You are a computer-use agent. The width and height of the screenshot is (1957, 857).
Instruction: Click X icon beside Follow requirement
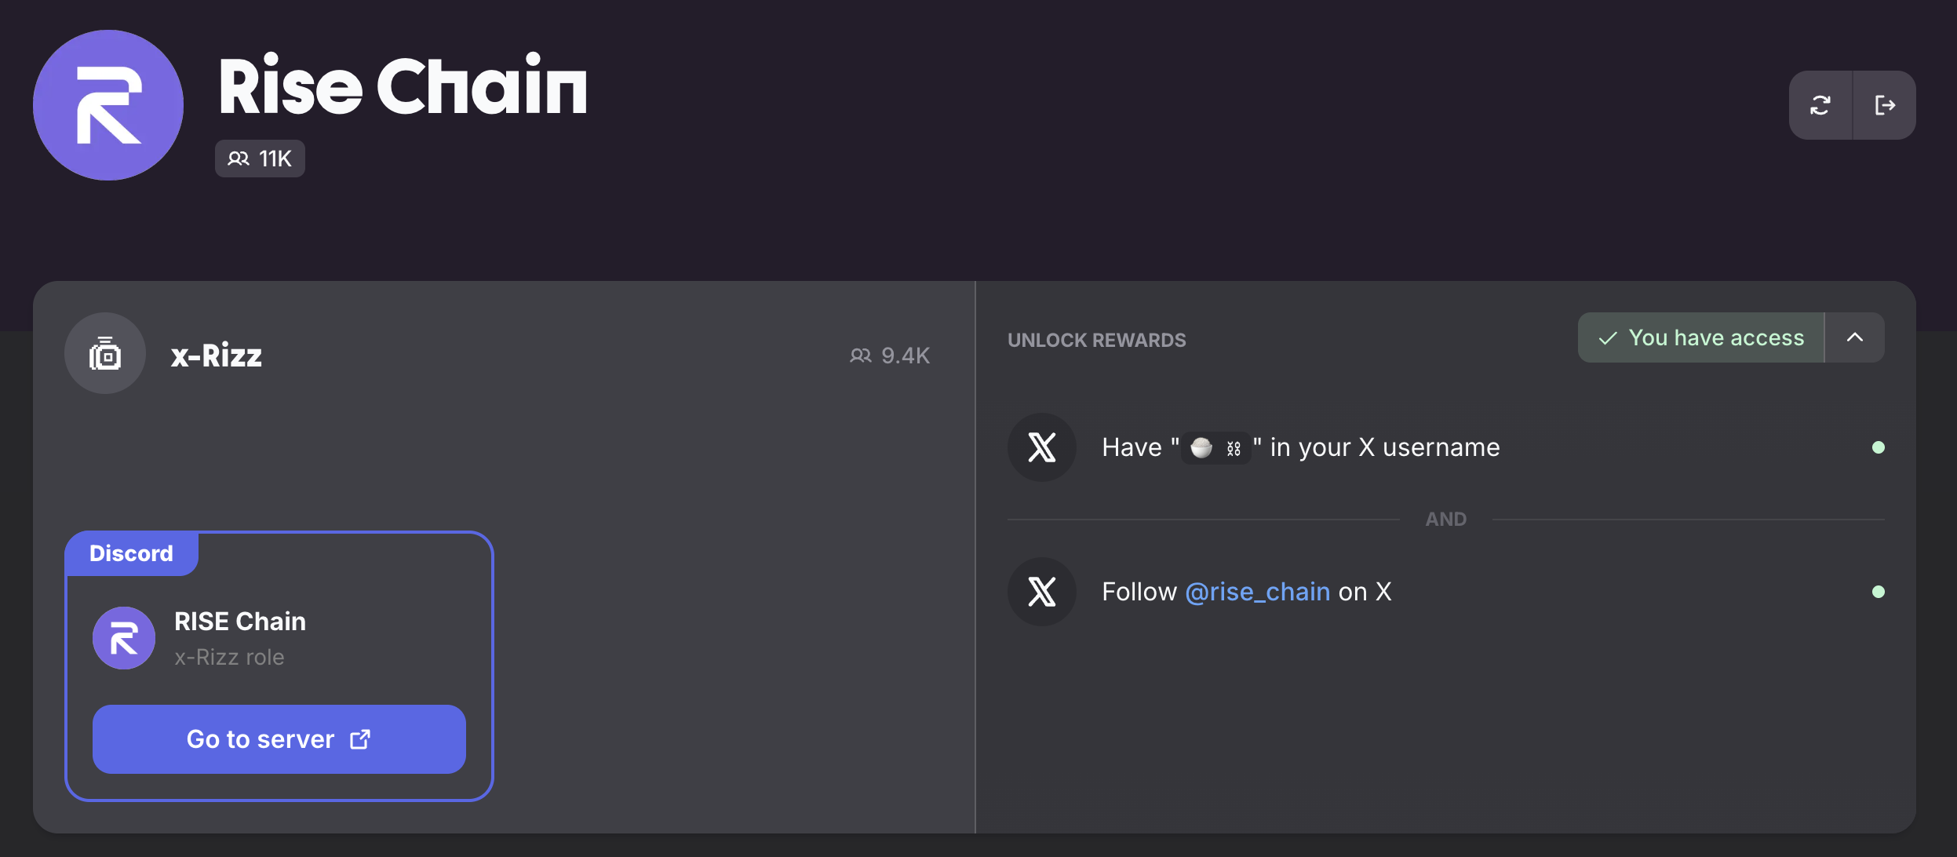point(1042,592)
